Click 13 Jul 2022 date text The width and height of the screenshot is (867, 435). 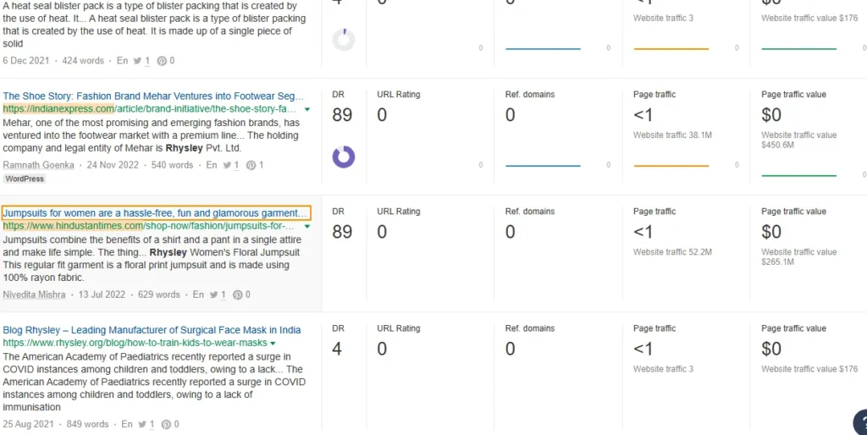point(102,295)
